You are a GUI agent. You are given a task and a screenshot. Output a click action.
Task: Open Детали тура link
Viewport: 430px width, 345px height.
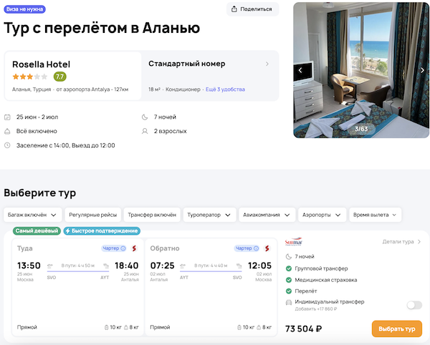click(x=401, y=242)
